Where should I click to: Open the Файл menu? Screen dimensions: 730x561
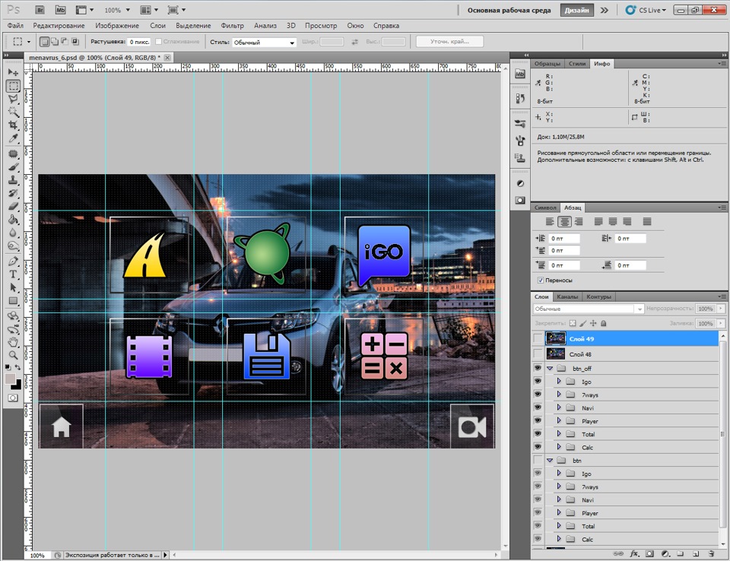[15, 26]
